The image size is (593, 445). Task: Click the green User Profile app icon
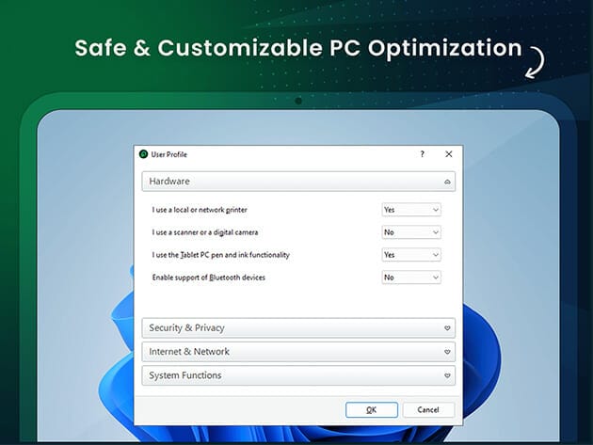tap(143, 154)
